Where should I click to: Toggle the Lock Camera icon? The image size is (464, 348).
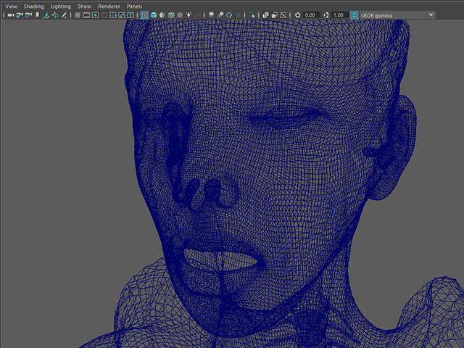click(x=20, y=15)
